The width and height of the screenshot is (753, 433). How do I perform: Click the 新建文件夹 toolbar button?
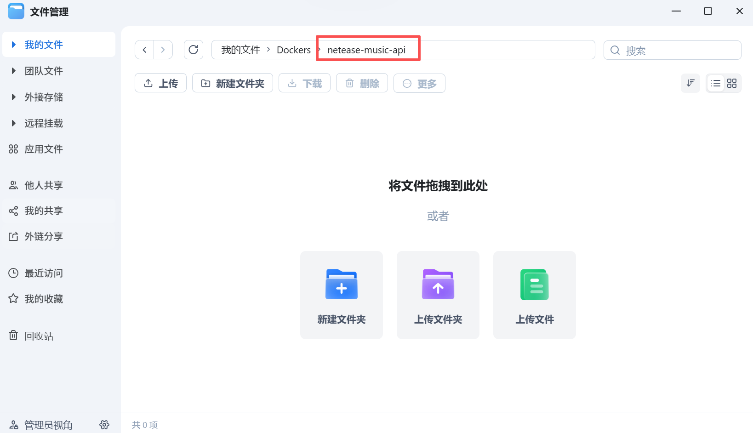click(233, 83)
